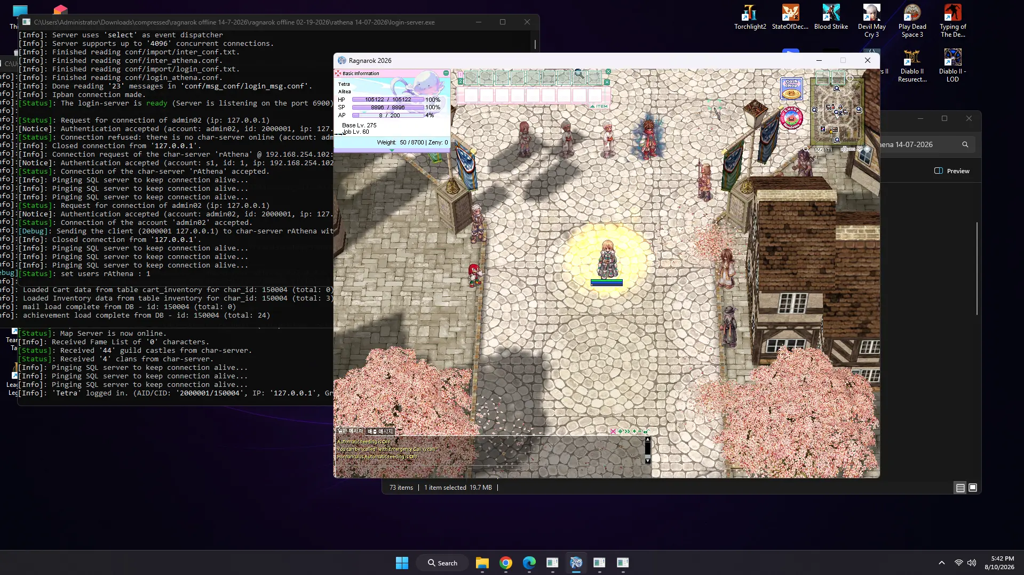Expand the Basic Information panel's bottom arrow

pos(392,150)
